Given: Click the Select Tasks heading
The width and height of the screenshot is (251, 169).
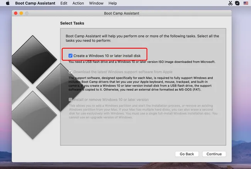Looking at the screenshot, I should [72, 24].
